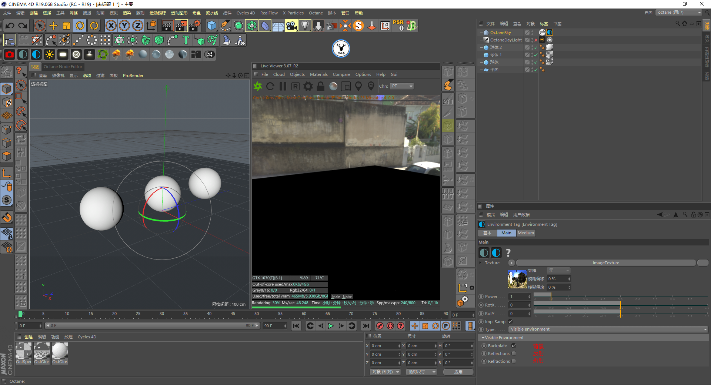Add Octane daylight sun icon
711x385 pixels.
click(x=50, y=54)
